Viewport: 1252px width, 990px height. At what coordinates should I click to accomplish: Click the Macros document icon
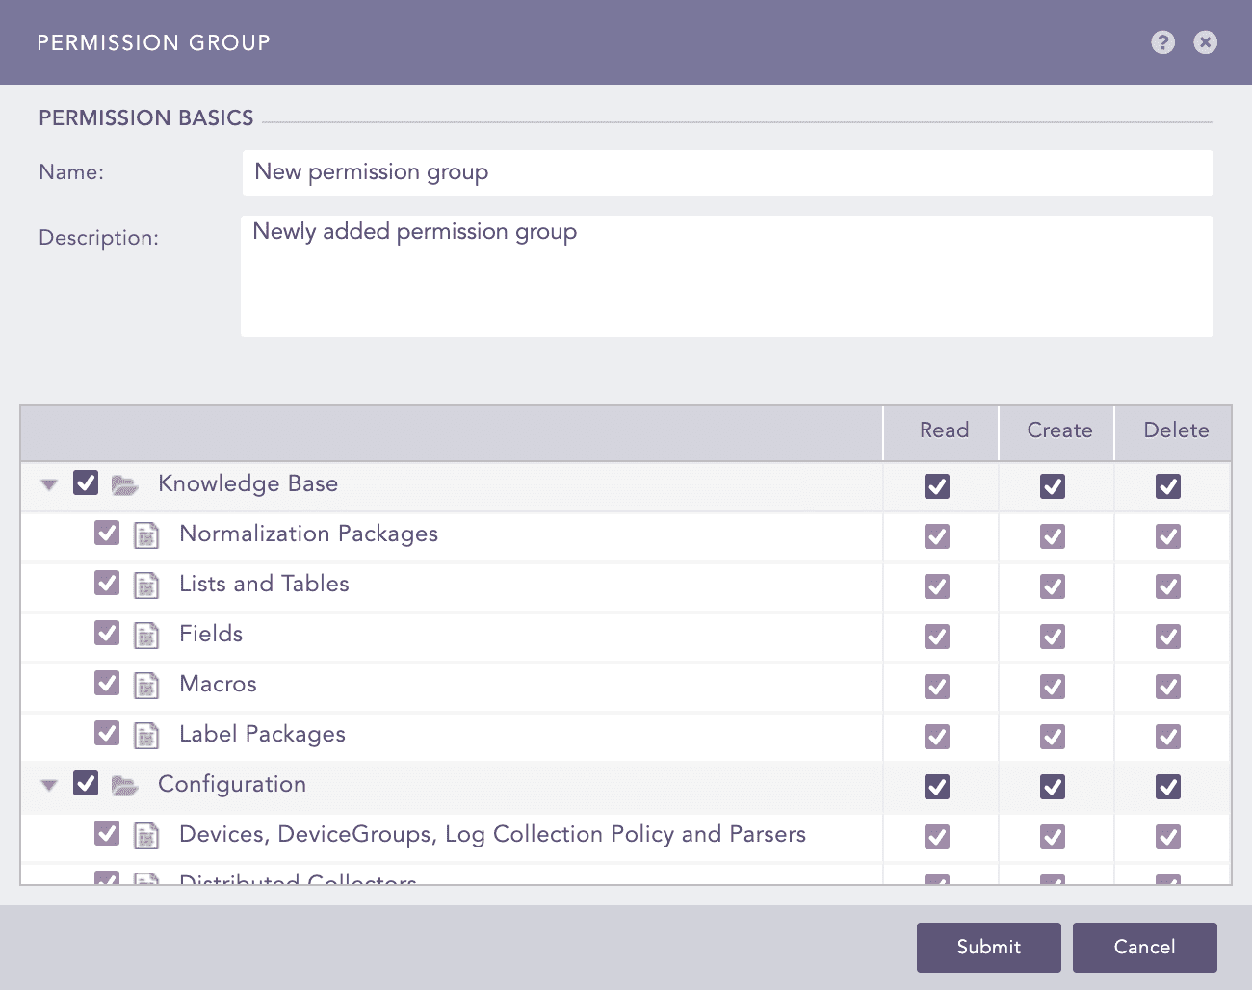coord(146,685)
